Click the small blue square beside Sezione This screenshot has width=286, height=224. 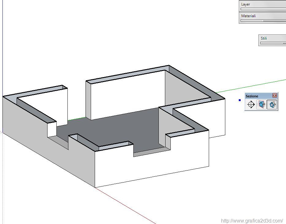(240, 100)
